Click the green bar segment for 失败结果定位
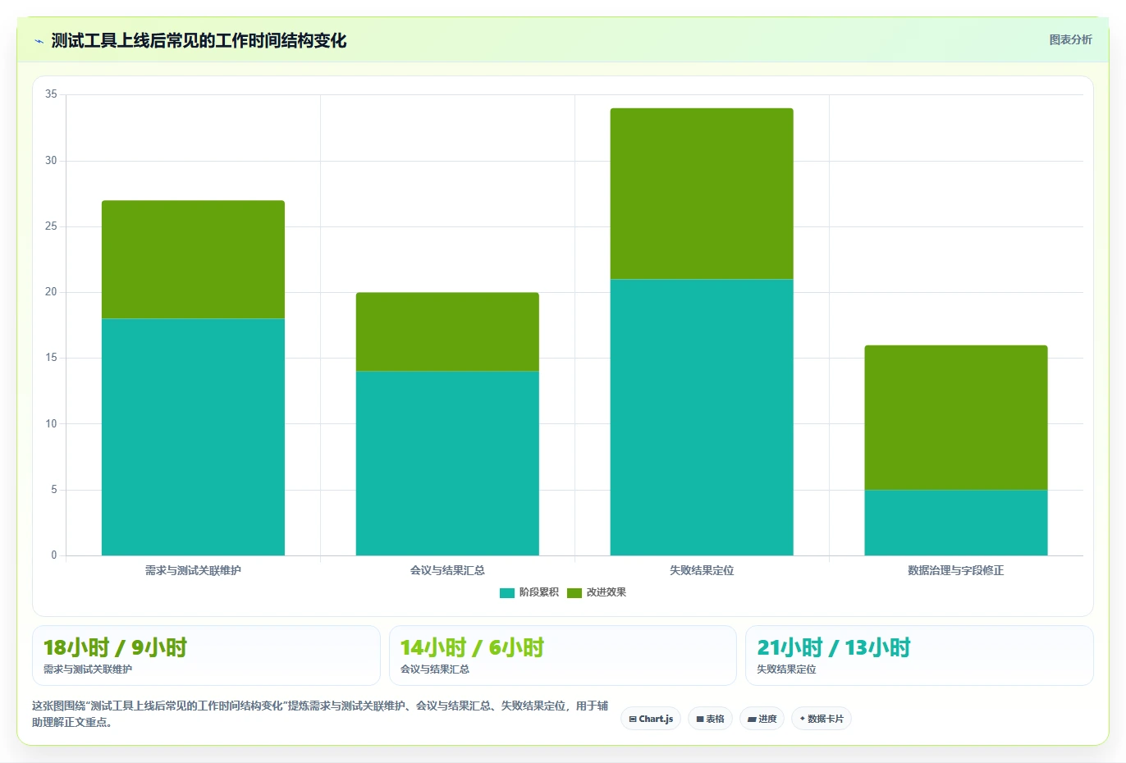This screenshot has width=1126, height=763. tap(702, 194)
